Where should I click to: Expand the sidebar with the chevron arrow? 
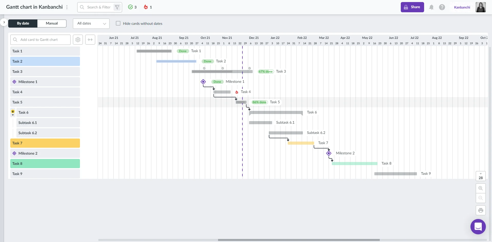tap(4, 22)
